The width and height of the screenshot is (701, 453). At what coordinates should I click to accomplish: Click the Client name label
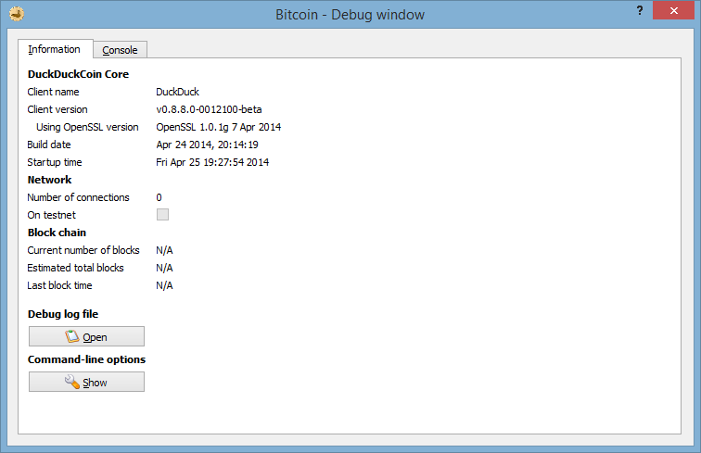[x=53, y=92]
